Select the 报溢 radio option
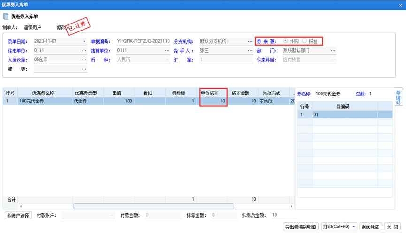Image resolution: width=406 pixels, height=235 pixels. coord(305,41)
